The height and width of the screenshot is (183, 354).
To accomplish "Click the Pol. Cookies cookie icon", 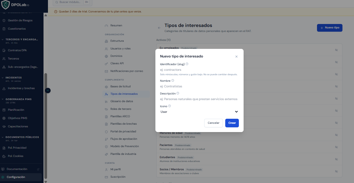I will tap(4, 156).
